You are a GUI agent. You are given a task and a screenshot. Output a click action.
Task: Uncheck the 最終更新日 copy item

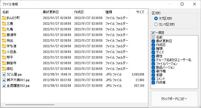click(153, 41)
